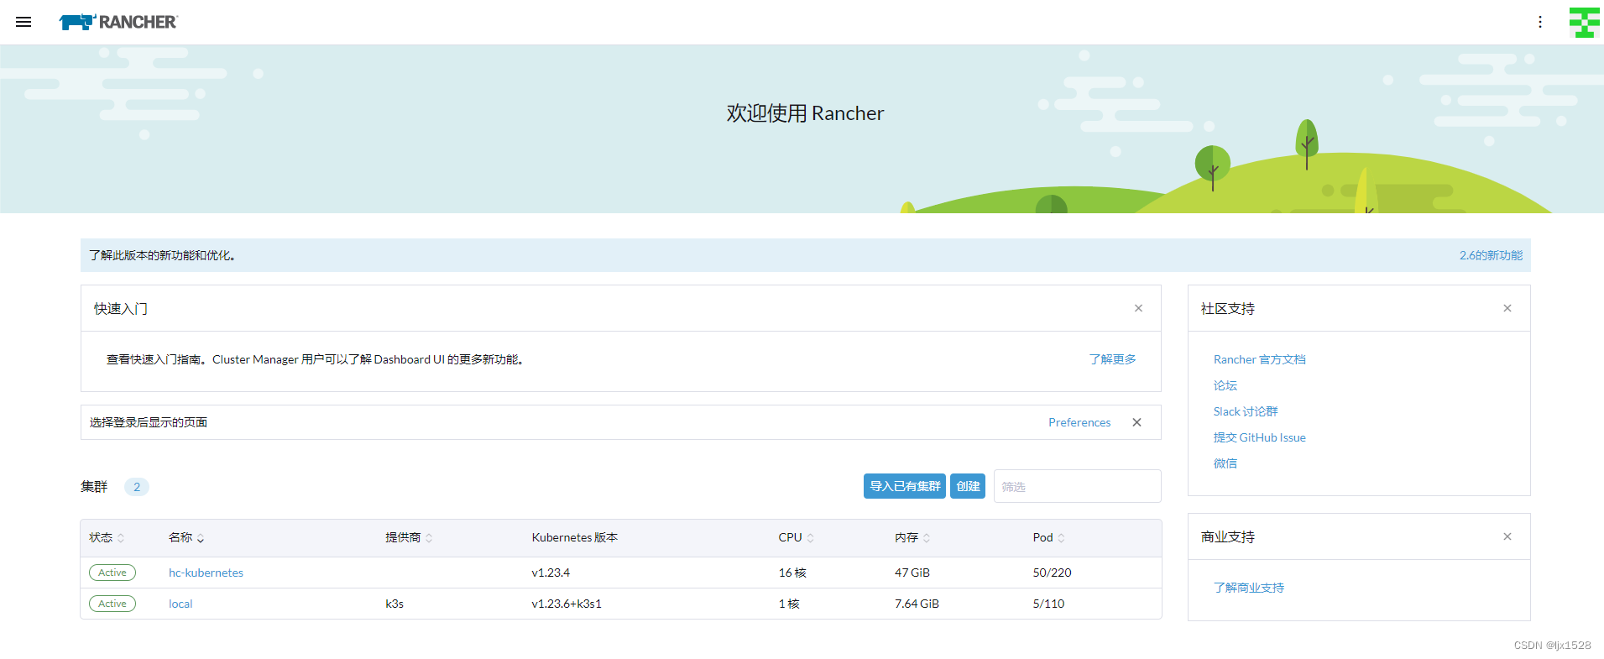Viewport: 1604px width, 659px height.
Task: Open the local cluster
Action: (180, 604)
